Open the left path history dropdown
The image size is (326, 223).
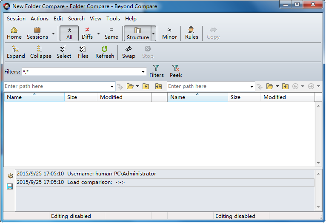click(x=112, y=87)
